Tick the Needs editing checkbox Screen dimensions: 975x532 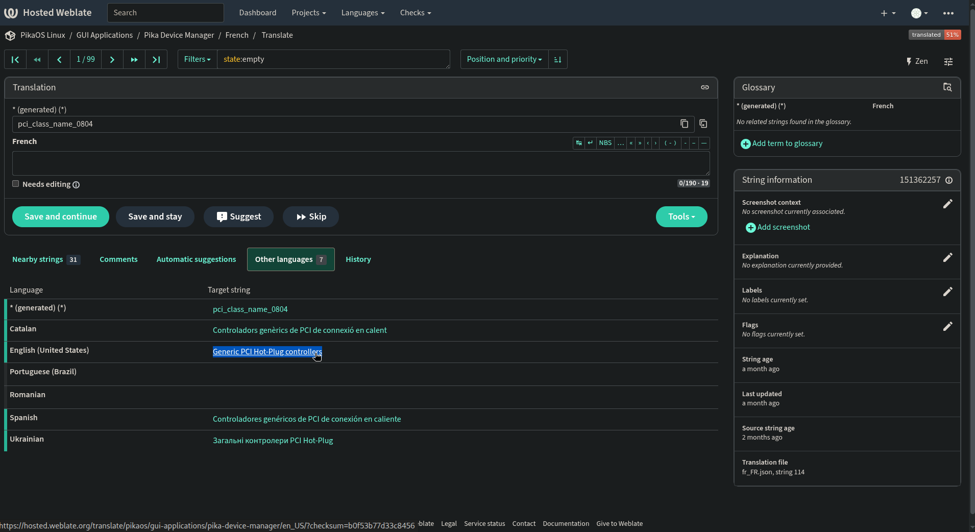tap(16, 184)
